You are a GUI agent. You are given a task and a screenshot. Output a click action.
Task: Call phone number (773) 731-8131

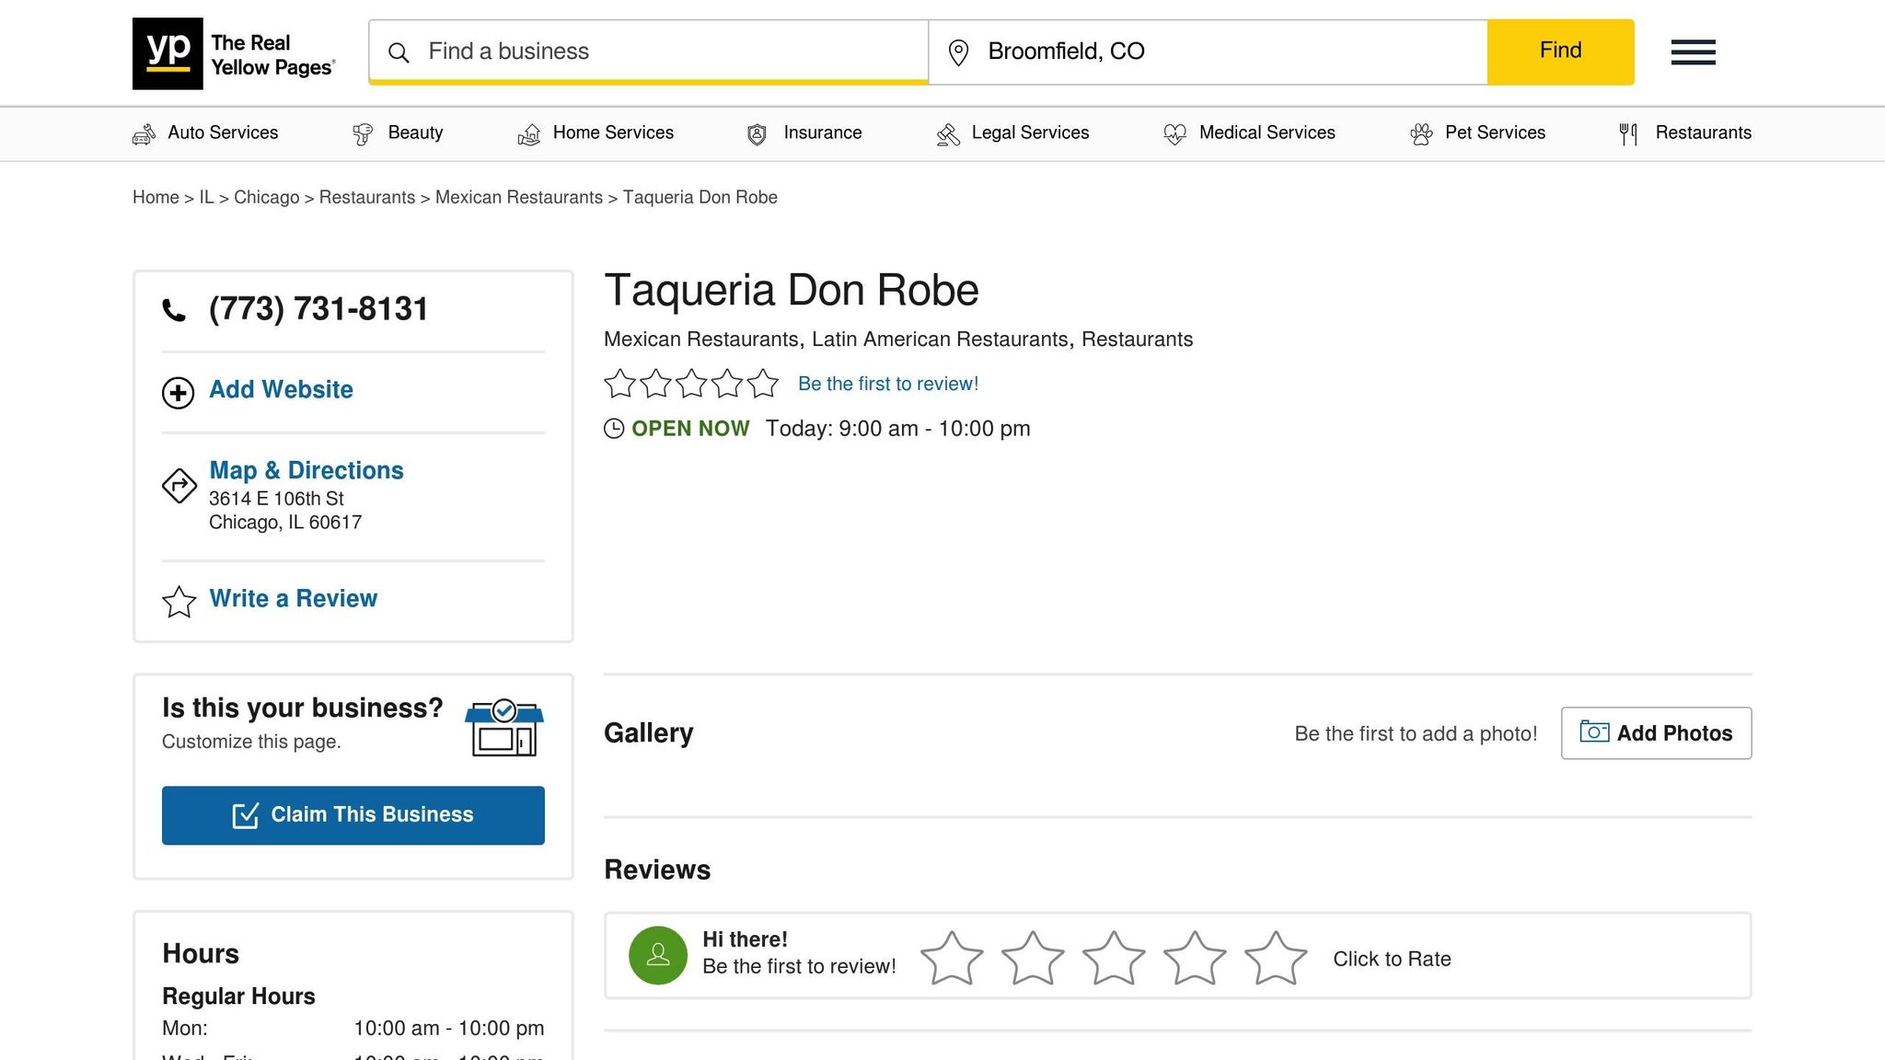318,309
